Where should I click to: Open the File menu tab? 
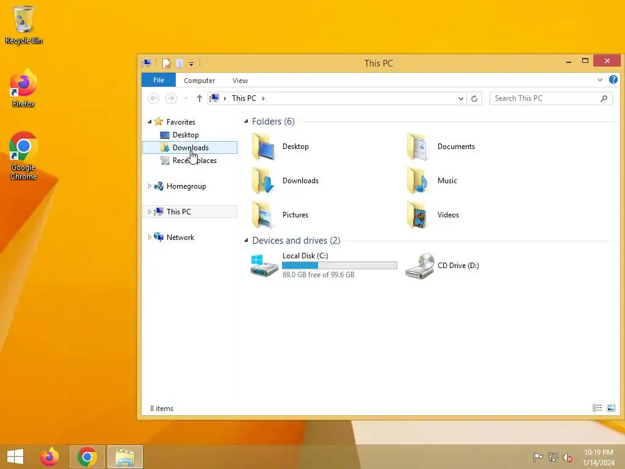pos(159,80)
